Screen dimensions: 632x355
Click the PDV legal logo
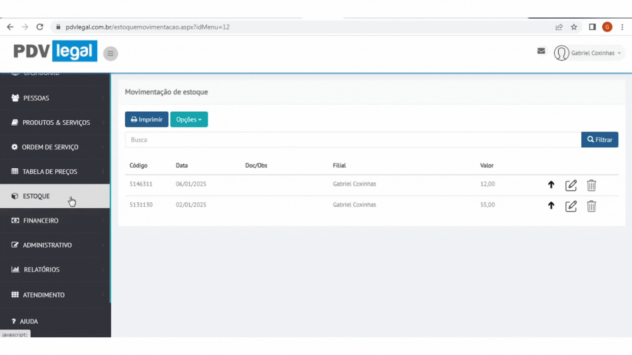tap(55, 51)
